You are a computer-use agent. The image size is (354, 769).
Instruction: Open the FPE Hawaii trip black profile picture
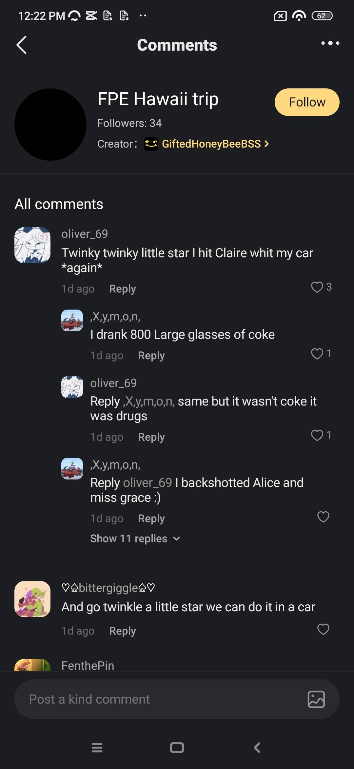[x=50, y=125]
